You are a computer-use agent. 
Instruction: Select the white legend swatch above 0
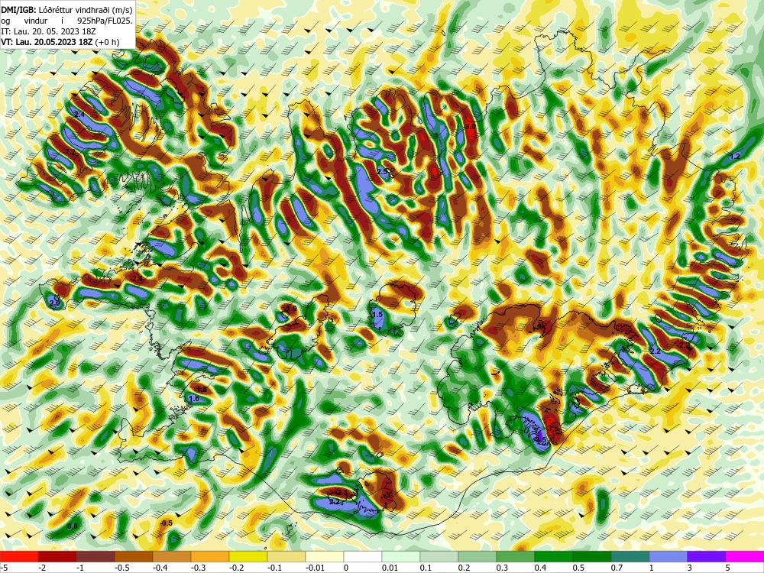point(362,556)
